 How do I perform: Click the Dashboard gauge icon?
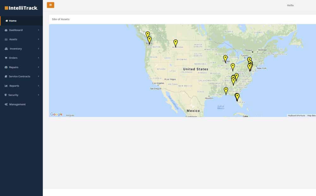[x=6, y=30]
